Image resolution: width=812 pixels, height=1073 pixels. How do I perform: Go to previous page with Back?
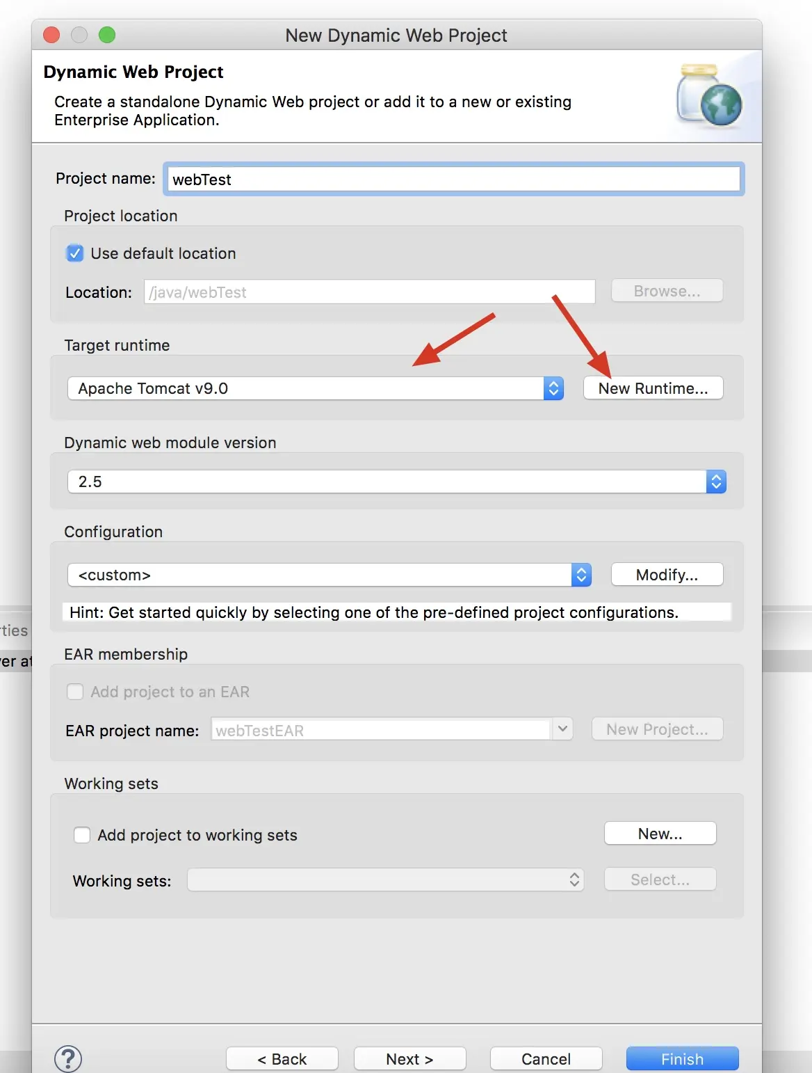click(282, 1059)
